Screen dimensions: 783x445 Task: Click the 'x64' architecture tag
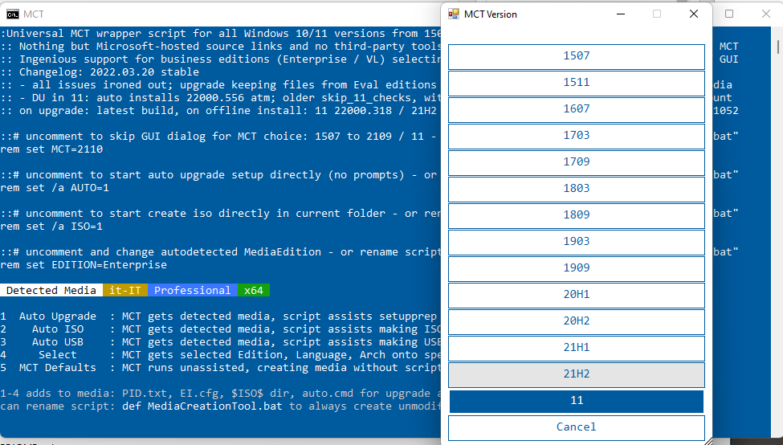[x=254, y=291]
